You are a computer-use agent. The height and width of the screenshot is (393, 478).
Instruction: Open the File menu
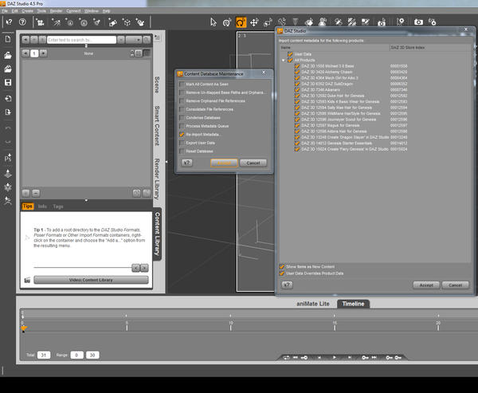pyautogui.click(x=5, y=11)
